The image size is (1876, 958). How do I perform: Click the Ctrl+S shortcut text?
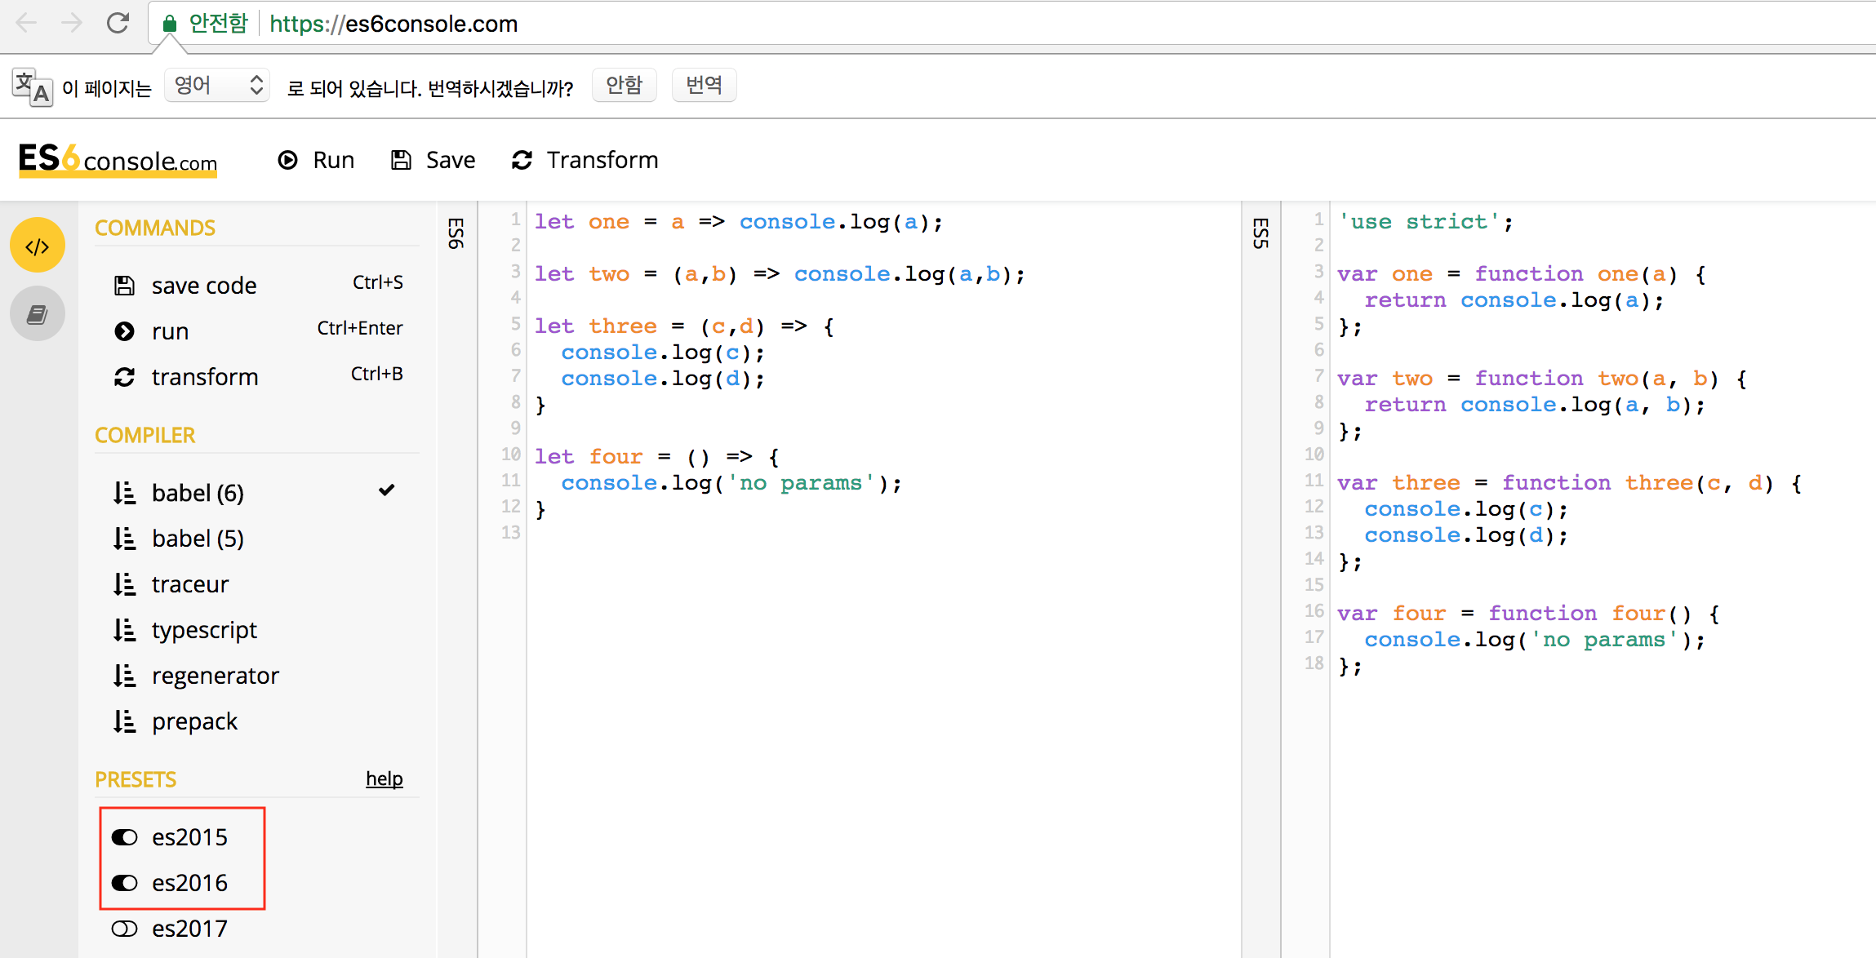click(378, 282)
